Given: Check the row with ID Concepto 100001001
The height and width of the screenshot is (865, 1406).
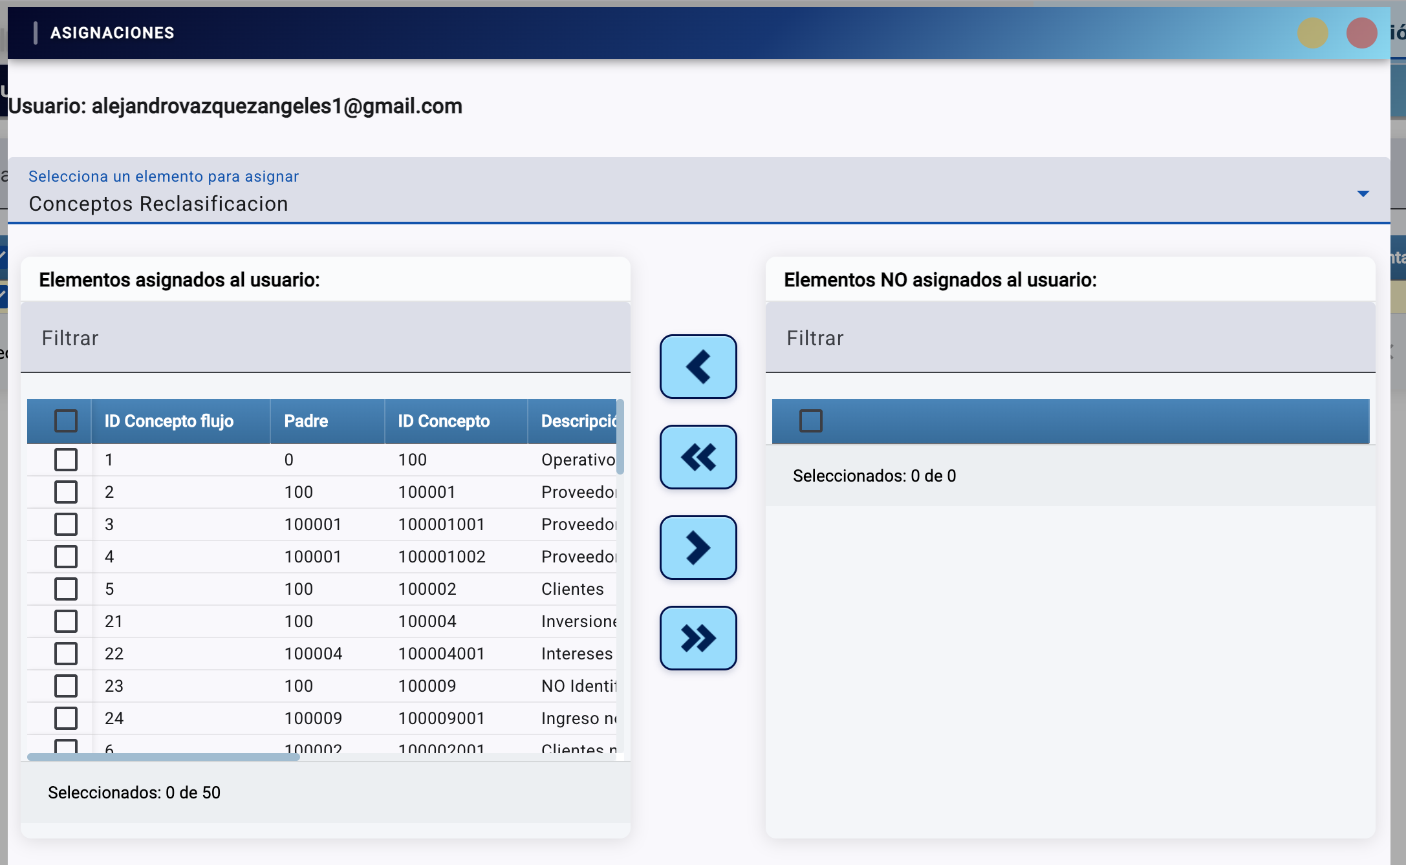Looking at the screenshot, I should point(66,524).
